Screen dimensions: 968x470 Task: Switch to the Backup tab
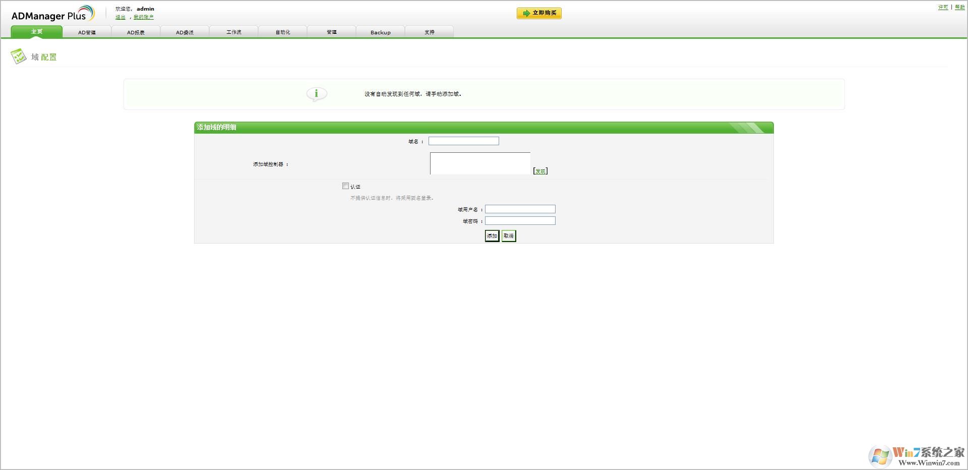(380, 32)
